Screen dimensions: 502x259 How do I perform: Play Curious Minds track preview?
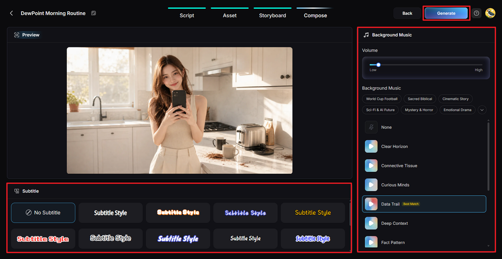click(x=371, y=185)
